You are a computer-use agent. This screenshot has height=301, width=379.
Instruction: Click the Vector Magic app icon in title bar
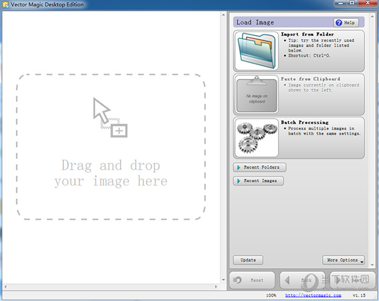[x=5, y=4]
